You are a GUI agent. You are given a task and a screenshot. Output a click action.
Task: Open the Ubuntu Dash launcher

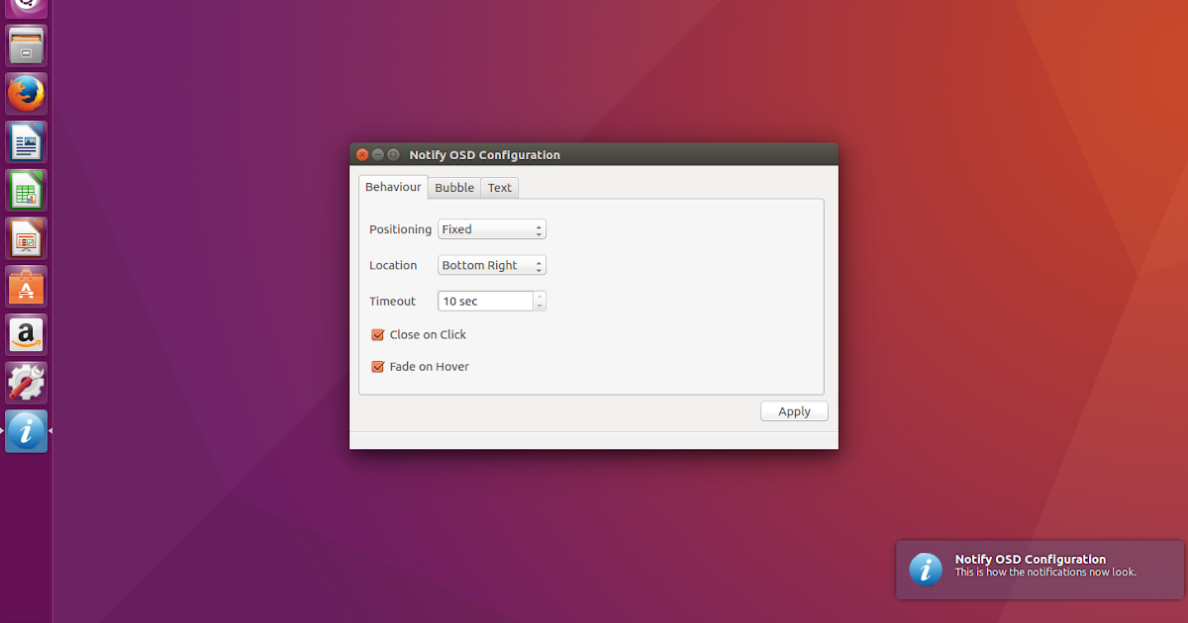tap(25, 8)
